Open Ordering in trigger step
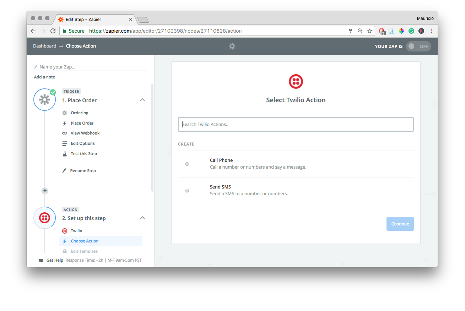The height and width of the screenshot is (311, 465). pos(79,113)
